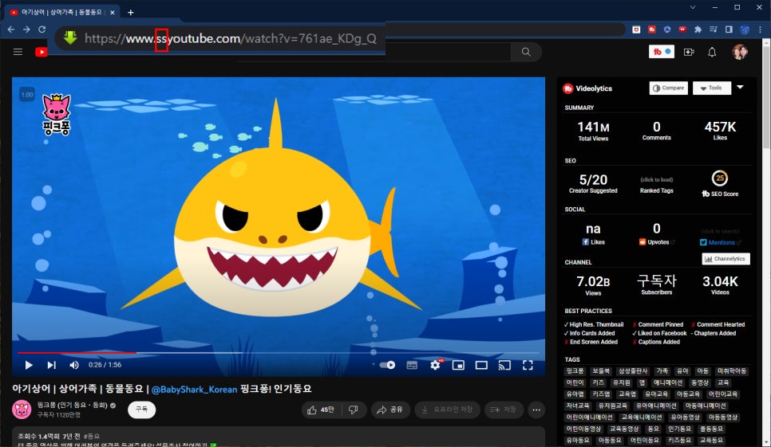The height and width of the screenshot is (447, 771).
Task: Open a new browser tab
Action: (x=131, y=12)
